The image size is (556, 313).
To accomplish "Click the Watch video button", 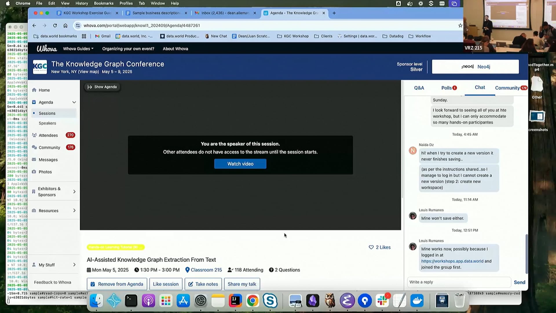I will point(240,164).
